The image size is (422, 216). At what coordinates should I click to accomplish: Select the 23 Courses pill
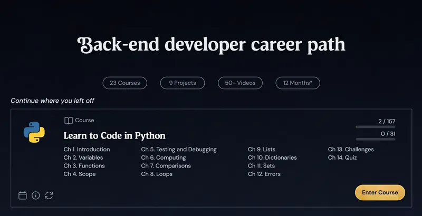click(124, 83)
